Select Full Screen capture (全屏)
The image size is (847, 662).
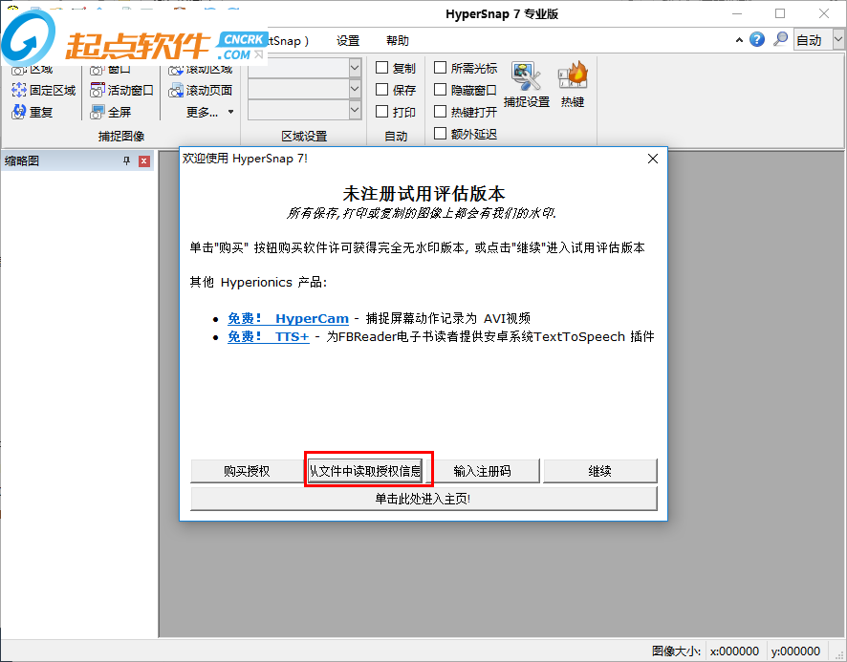coord(111,112)
